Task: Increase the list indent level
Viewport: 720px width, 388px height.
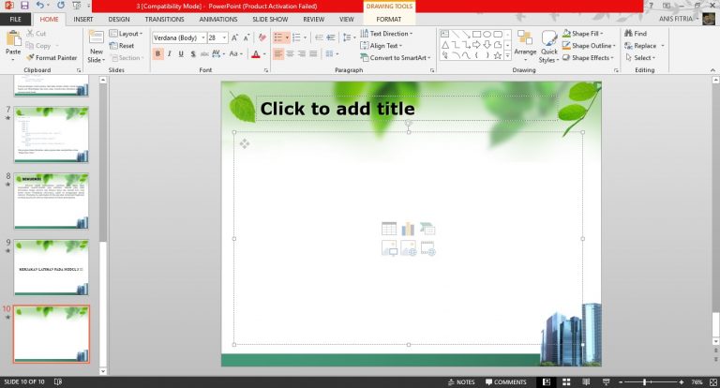Action: tap(331, 37)
